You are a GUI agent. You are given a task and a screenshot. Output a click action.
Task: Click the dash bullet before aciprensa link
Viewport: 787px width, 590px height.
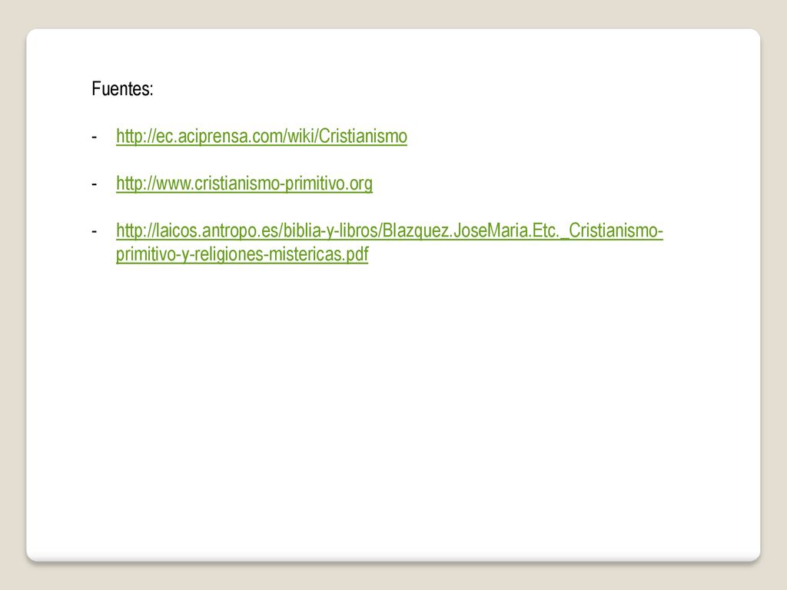point(94,137)
